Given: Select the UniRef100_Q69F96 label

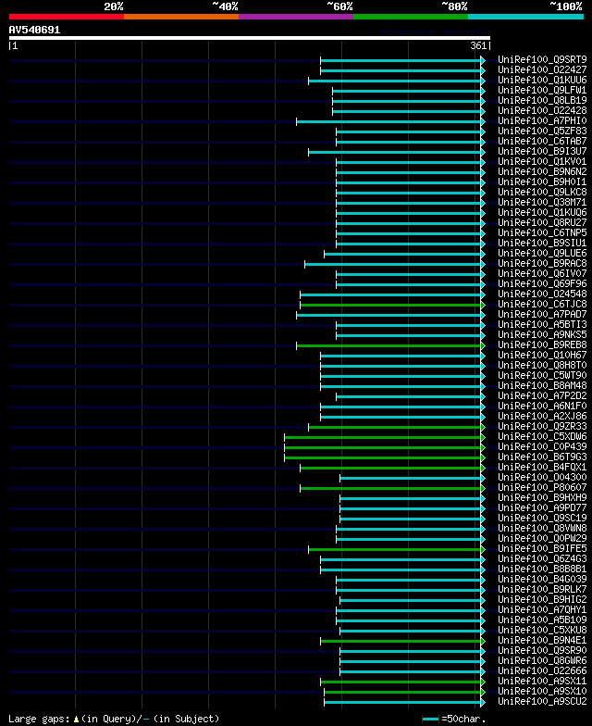Looking at the screenshot, I should coord(542,283).
